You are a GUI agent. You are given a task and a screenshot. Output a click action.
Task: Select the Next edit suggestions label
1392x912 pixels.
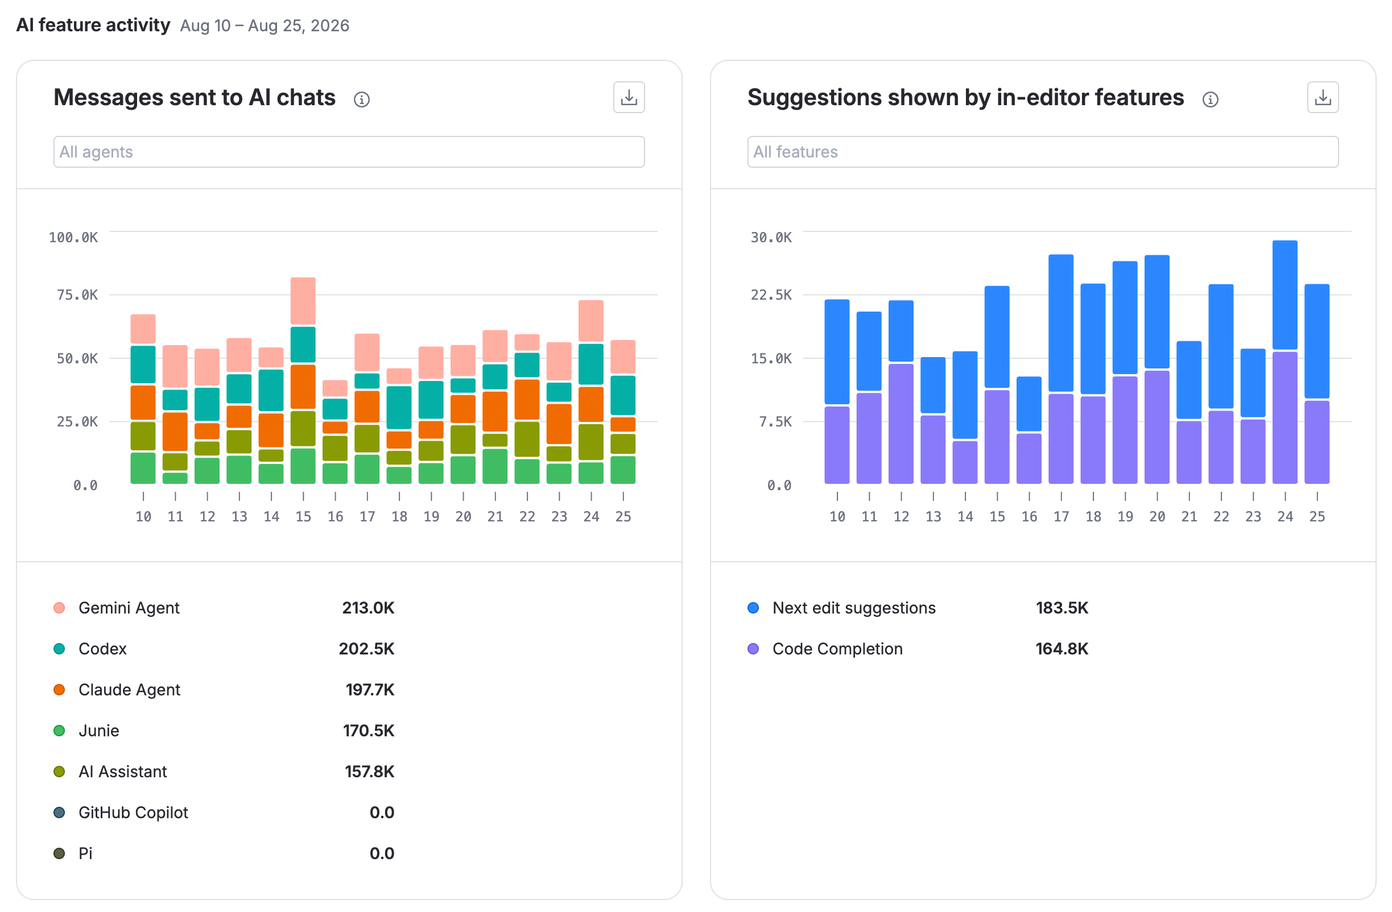854,608
